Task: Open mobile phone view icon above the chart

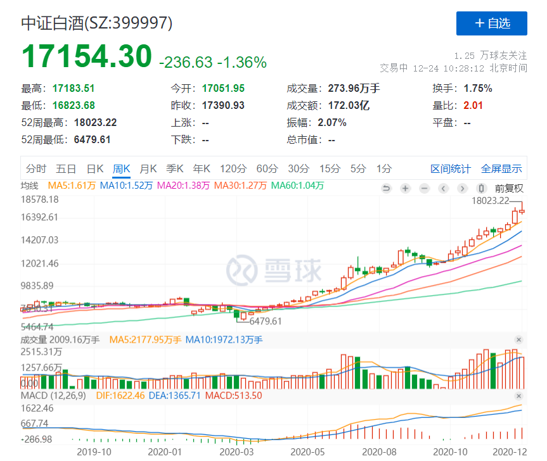Action: coord(480,188)
